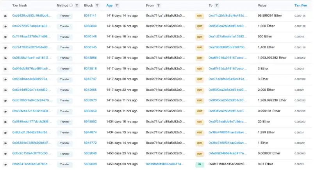Click eye icon for transaction 0x456fcae7c1f2391c968
The height and width of the screenshot is (170, 314).
click(x=5, y=112)
